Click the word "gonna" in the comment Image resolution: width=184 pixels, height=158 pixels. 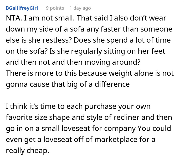coord(17,84)
